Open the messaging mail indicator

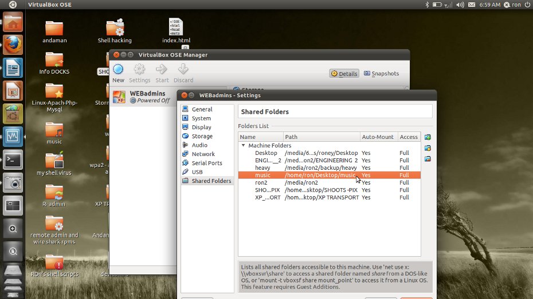tap(472, 5)
